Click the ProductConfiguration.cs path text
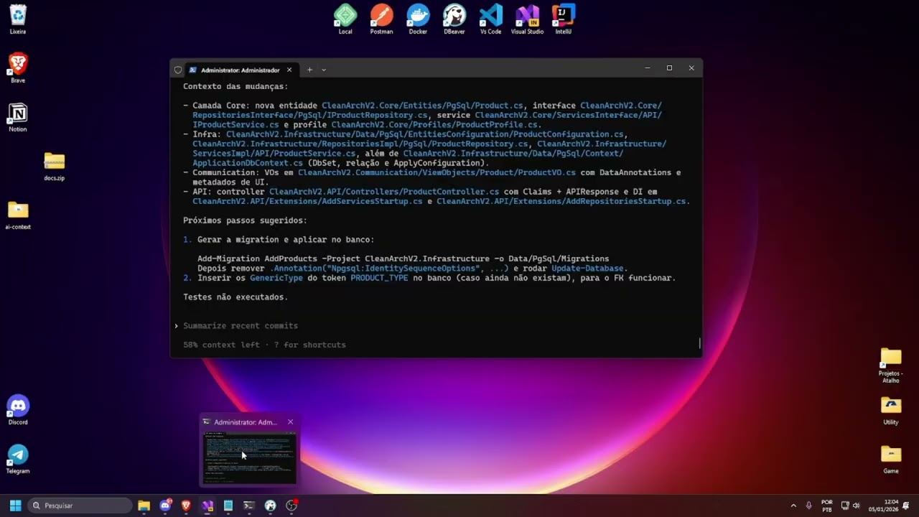The height and width of the screenshot is (517, 919). (x=426, y=134)
